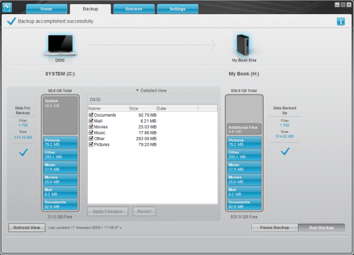Select Documents block in My Book gauge
This screenshot has height=255, width=354.
pos(244,204)
